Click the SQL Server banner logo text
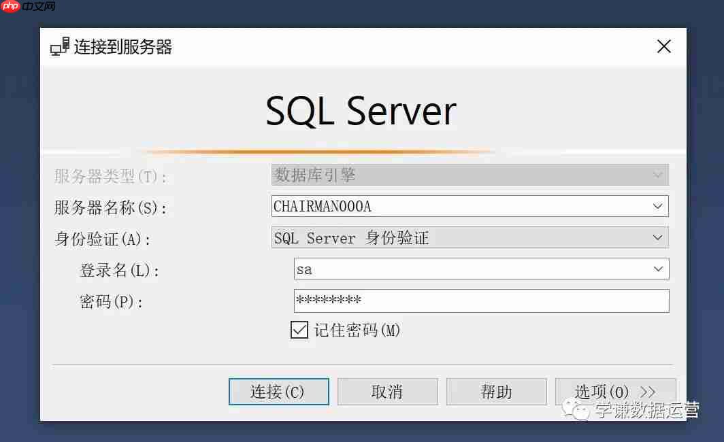Image resolution: width=724 pixels, height=442 pixels. [x=361, y=110]
